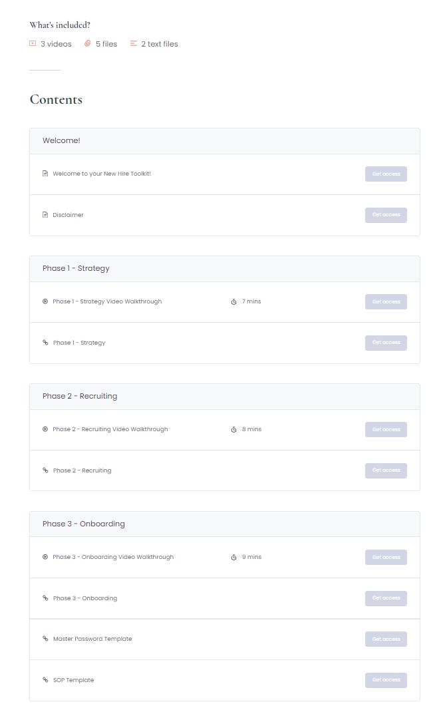
Task: Open Phase 1 - Strategy Video Walkthrough link
Action: [x=107, y=301]
